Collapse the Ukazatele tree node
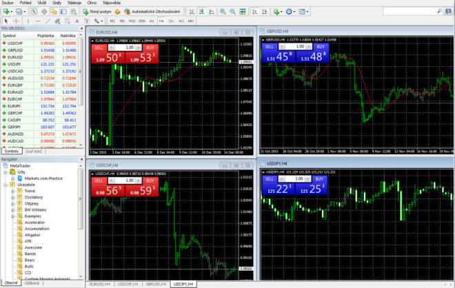The width and height of the screenshot is (455, 288). click(x=6, y=185)
